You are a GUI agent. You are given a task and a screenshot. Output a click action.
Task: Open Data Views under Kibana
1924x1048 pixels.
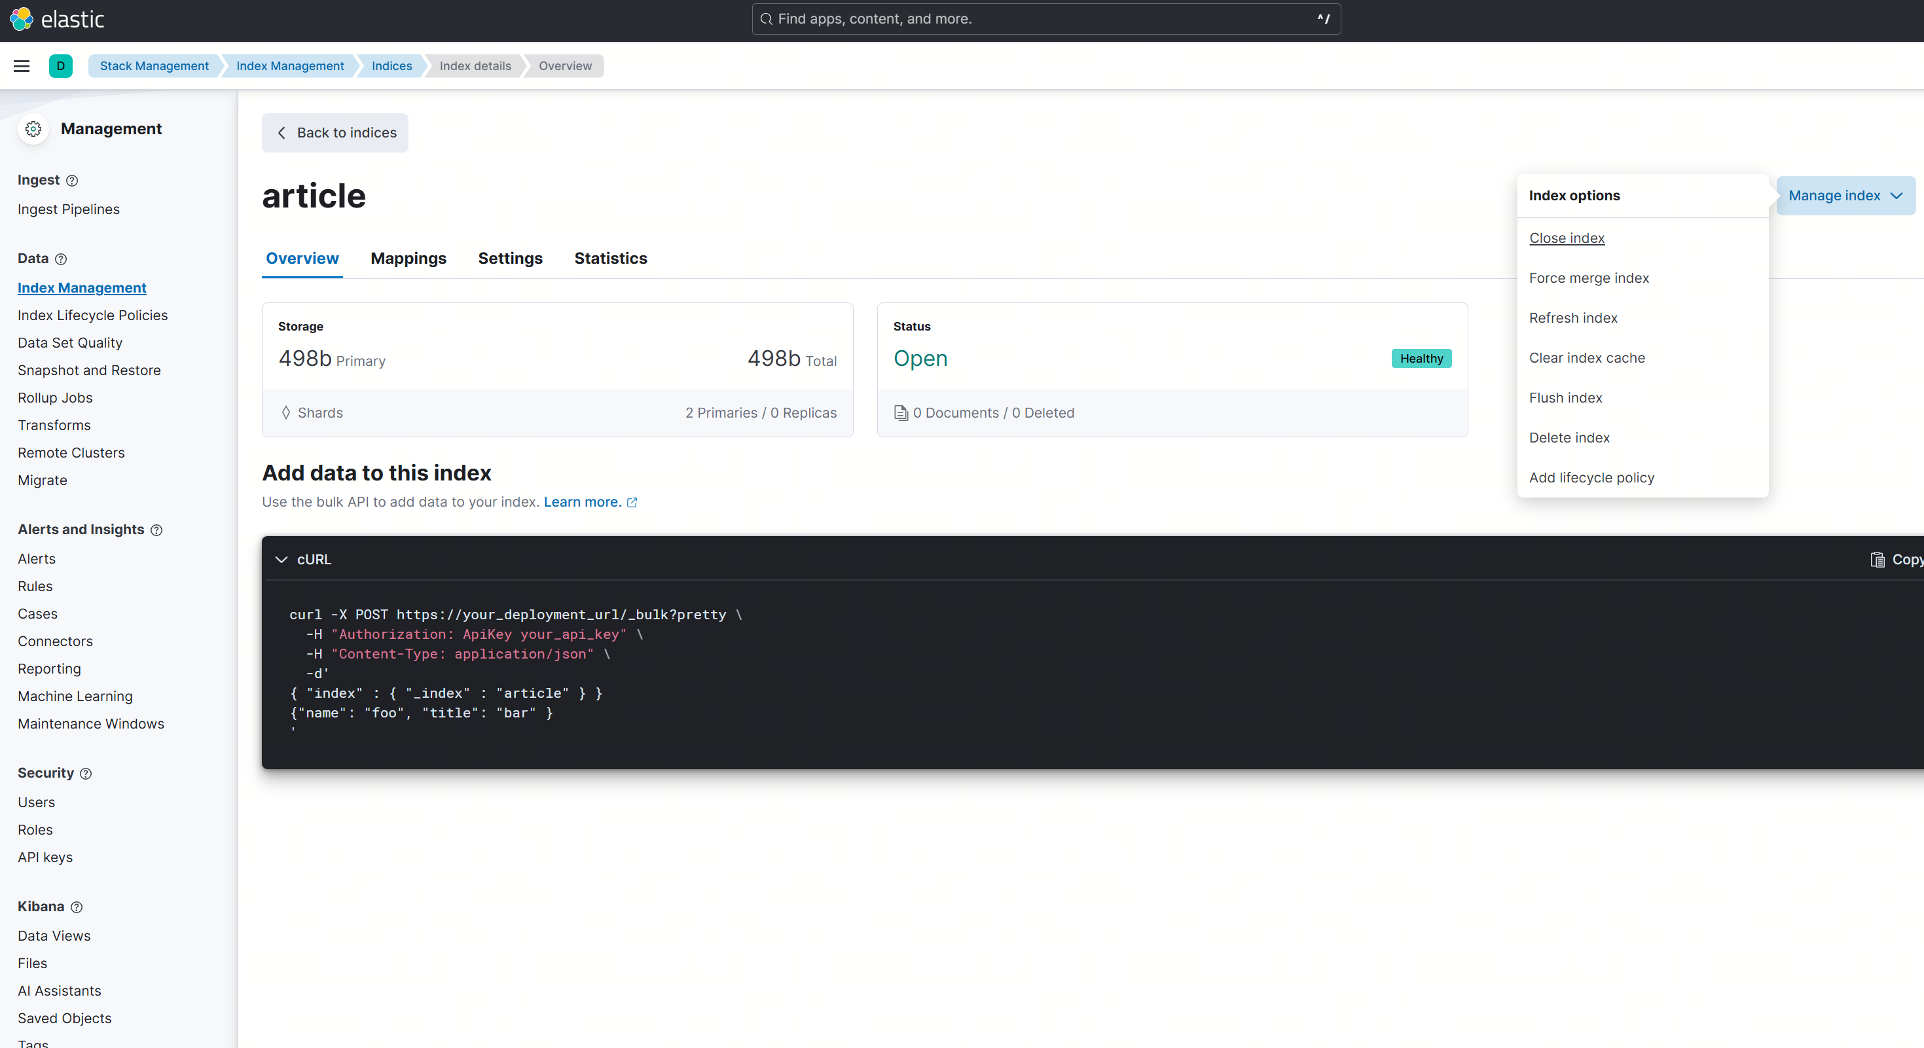coord(54,937)
